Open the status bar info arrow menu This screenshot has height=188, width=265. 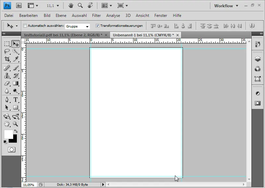[x=103, y=185]
